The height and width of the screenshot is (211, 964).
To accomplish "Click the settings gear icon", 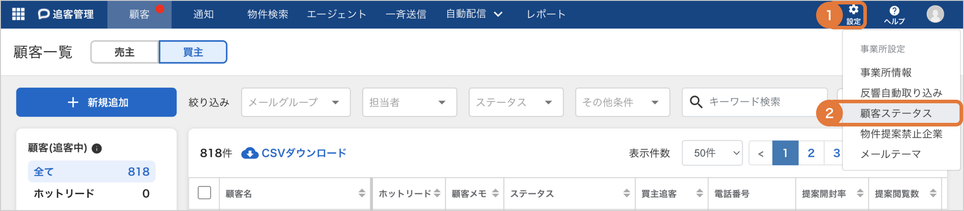I will click(854, 10).
